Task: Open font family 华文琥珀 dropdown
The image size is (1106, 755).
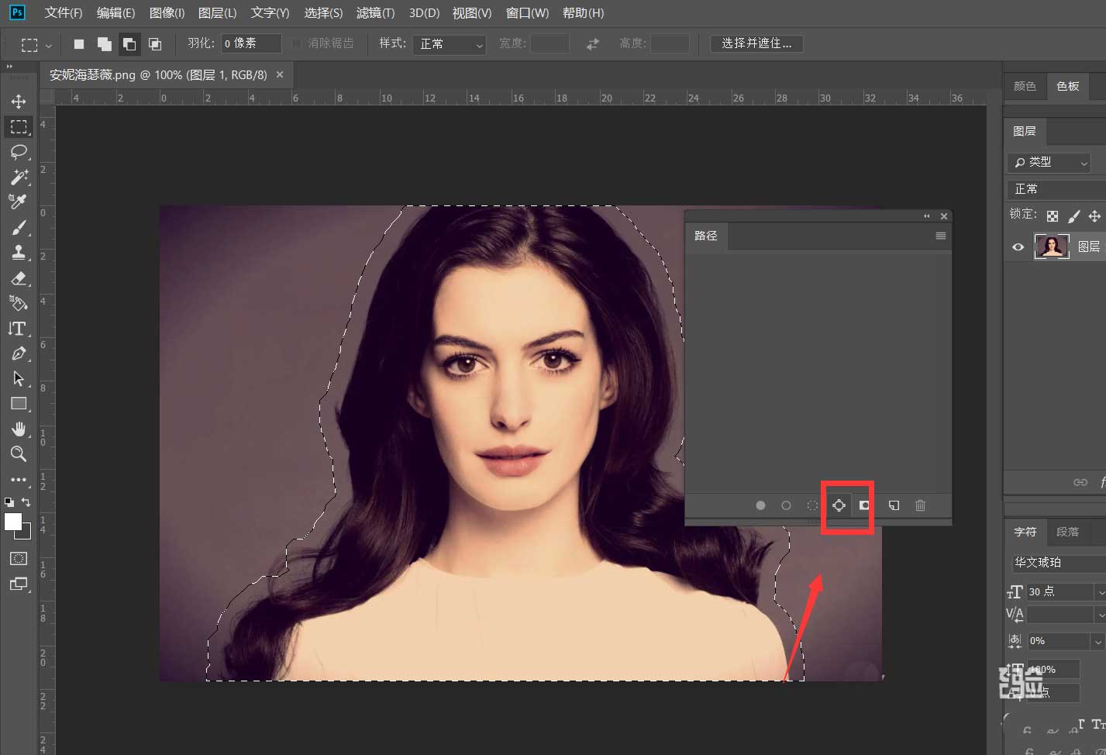Action: click(1058, 562)
